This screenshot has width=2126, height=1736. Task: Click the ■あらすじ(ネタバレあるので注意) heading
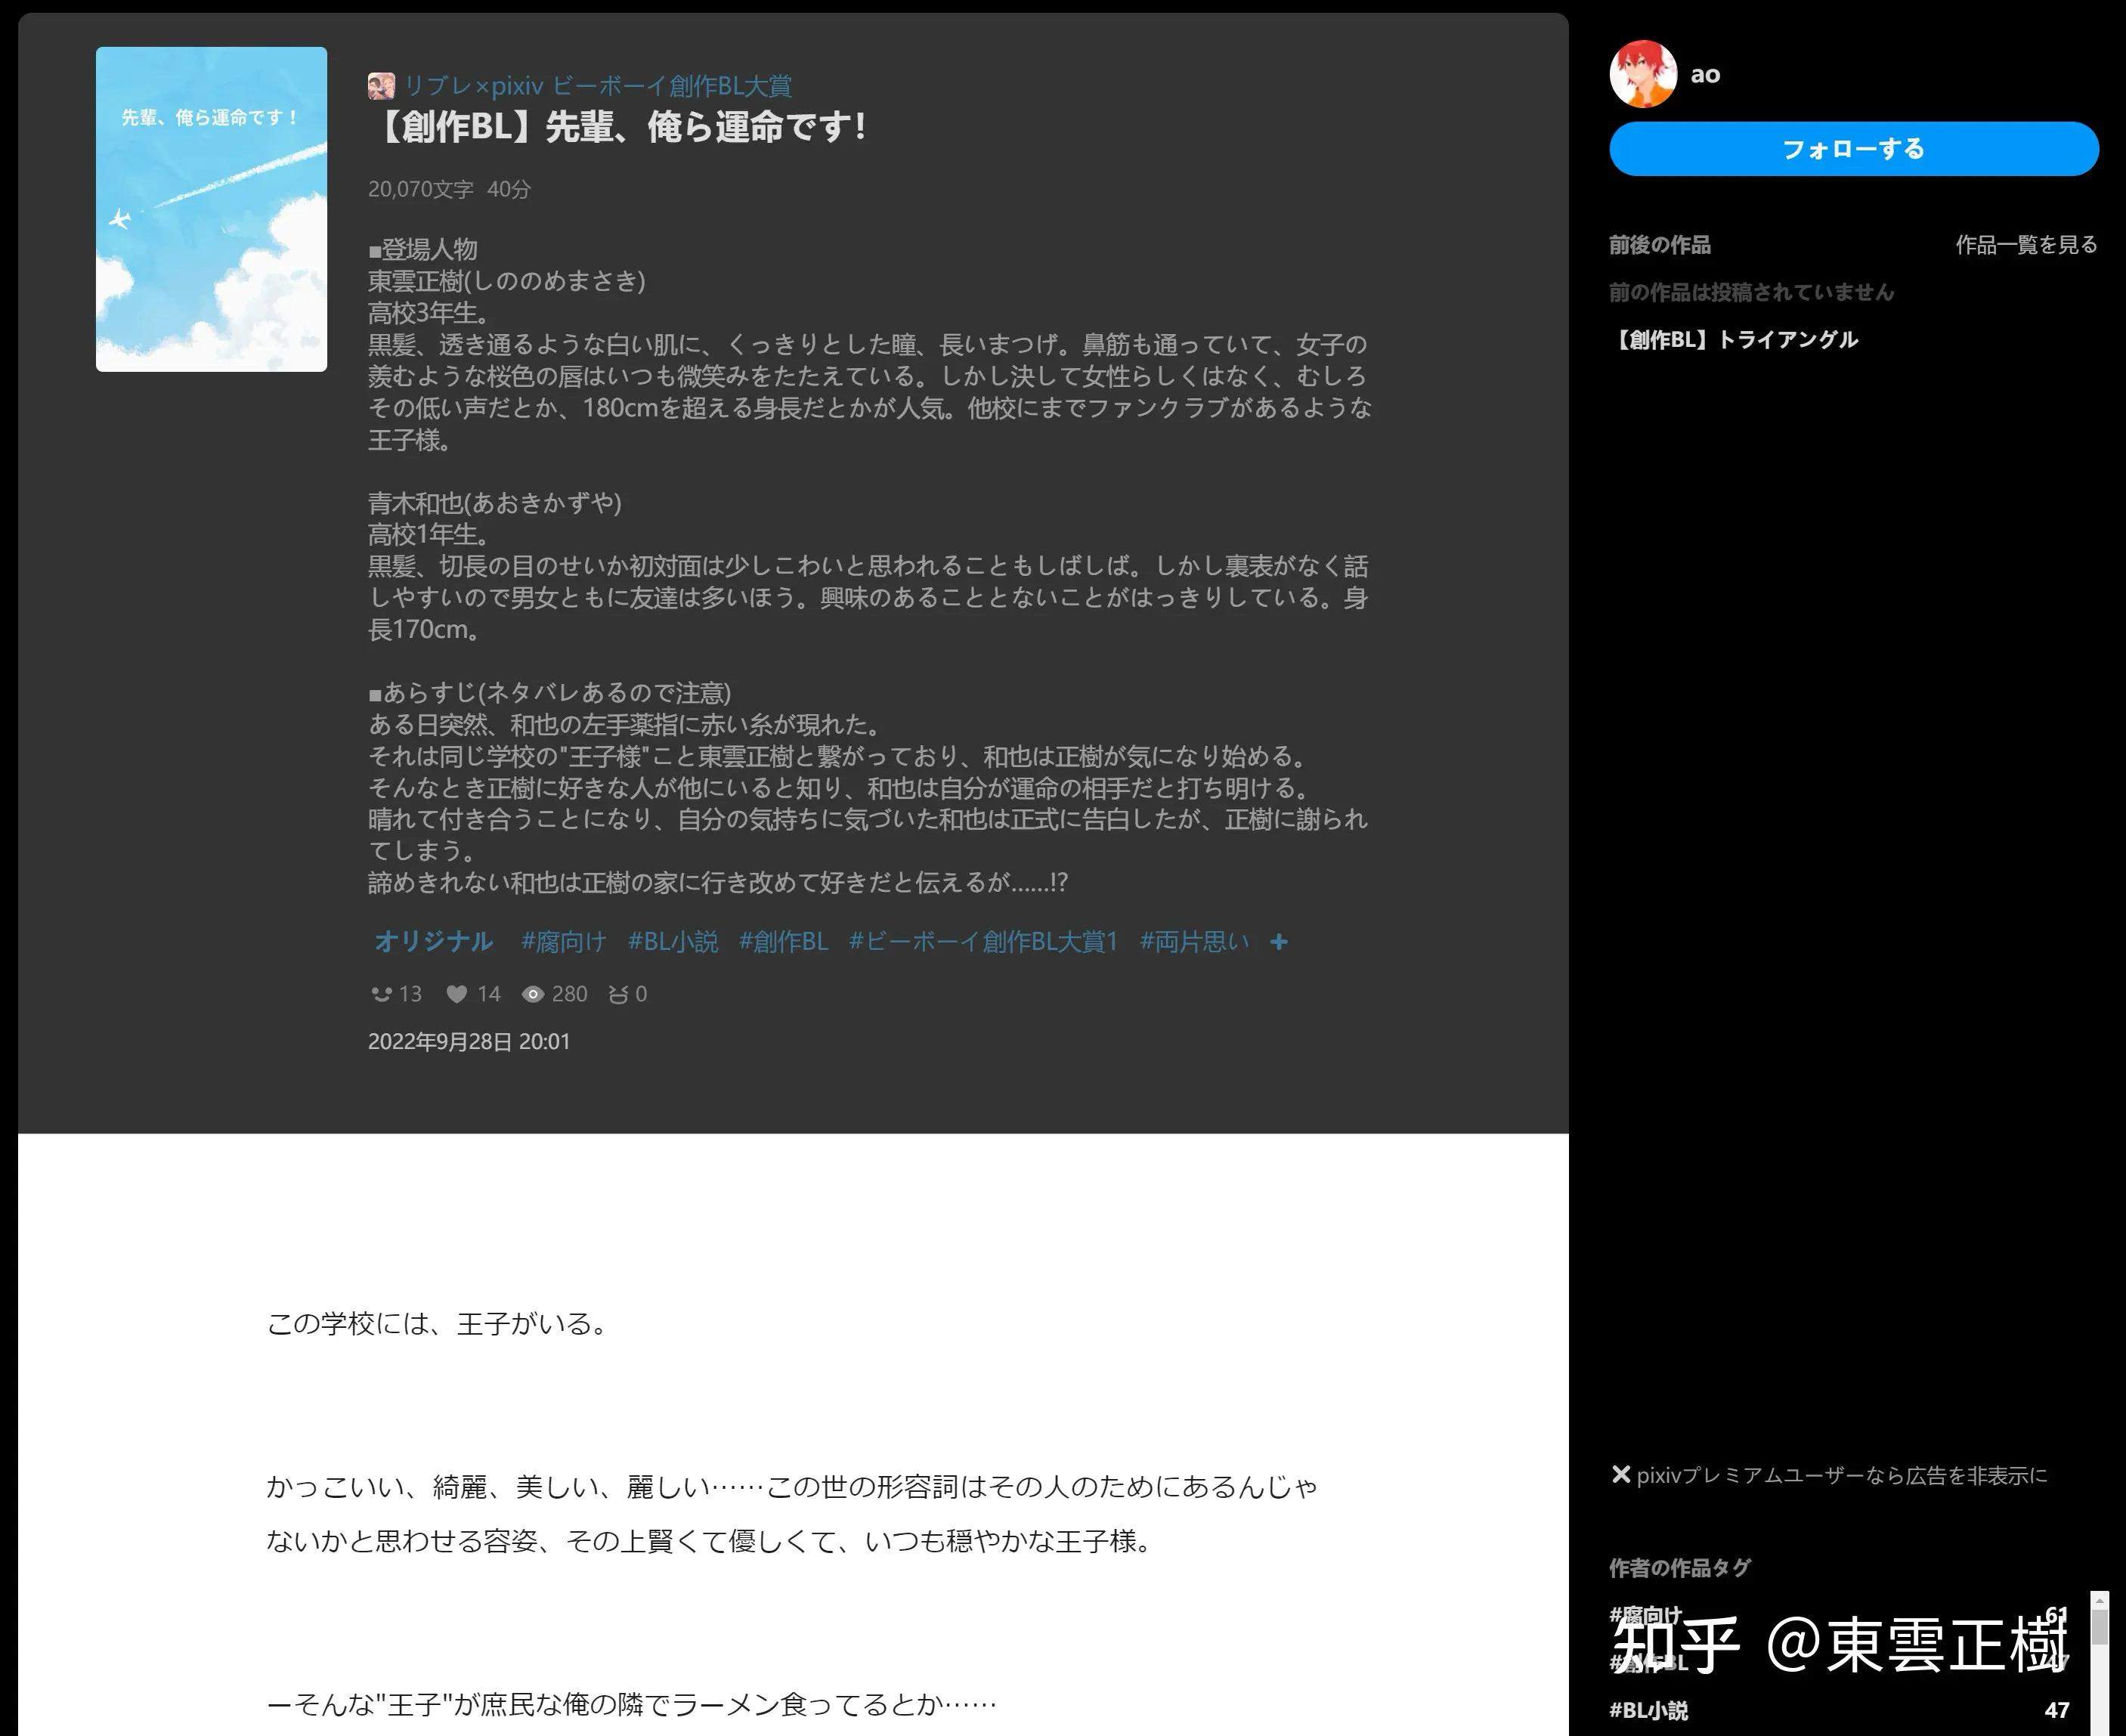550,693
